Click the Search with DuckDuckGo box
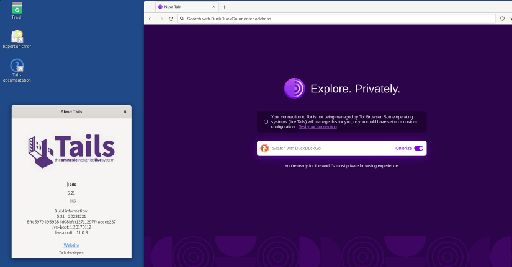The width and height of the screenshot is (512, 267). point(341,148)
